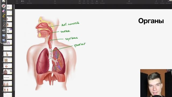
Task: Select the respiratory system diagram image
Action: pos(52,53)
